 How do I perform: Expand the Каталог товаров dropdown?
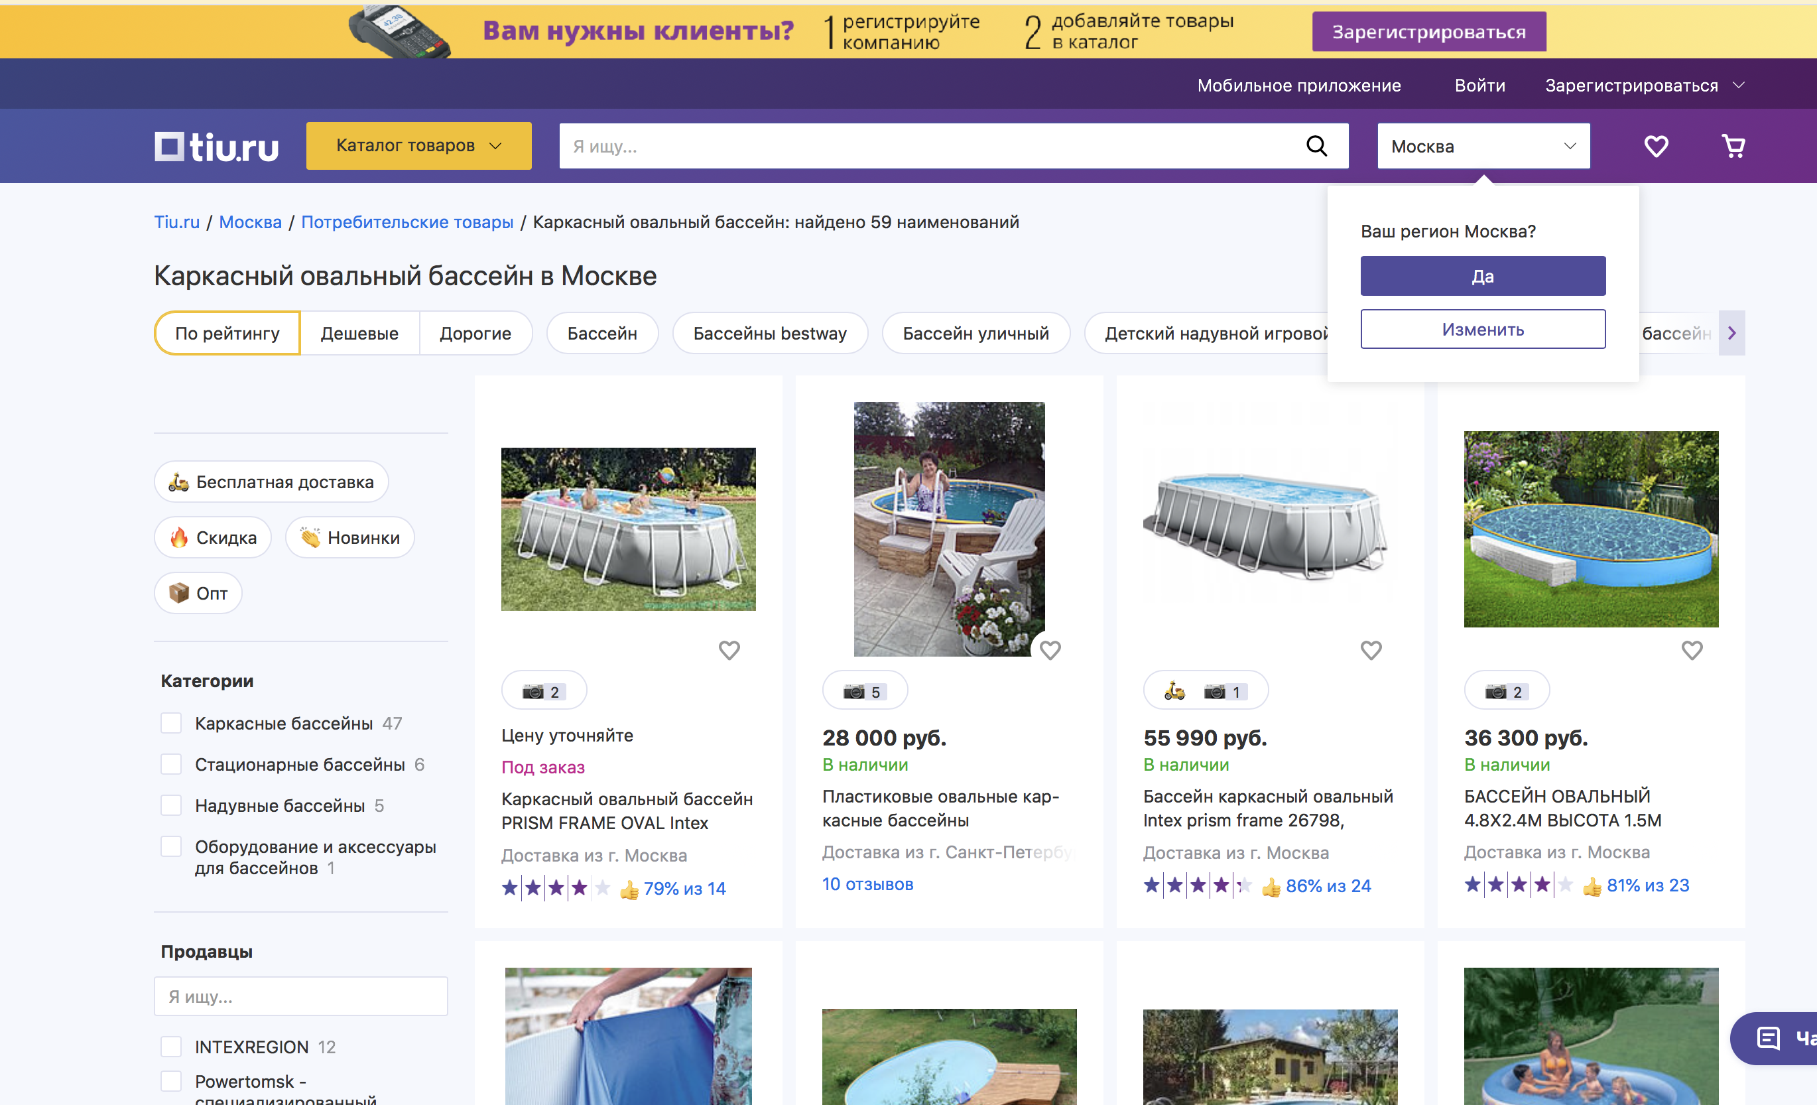[x=418, y=146]
